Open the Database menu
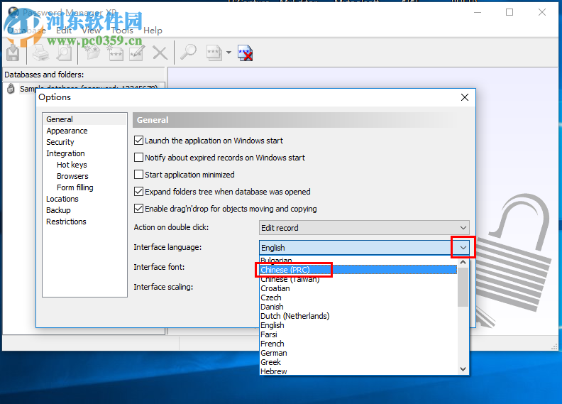The width and height of the screenshot is (562, 404). [x=26, y=31]
